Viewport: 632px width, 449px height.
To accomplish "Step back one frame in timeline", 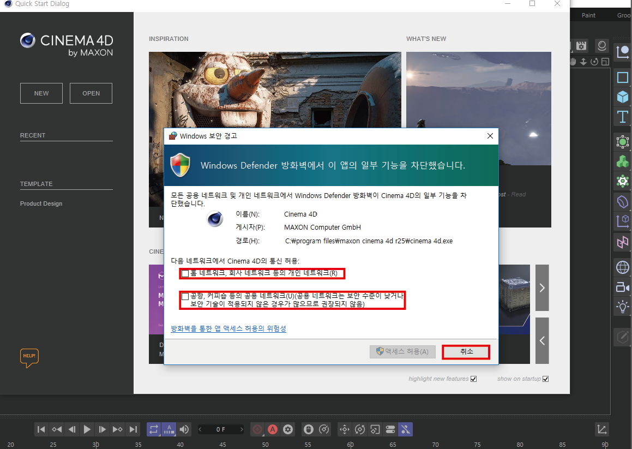I will pyautogui.click(x=72, y=429).
